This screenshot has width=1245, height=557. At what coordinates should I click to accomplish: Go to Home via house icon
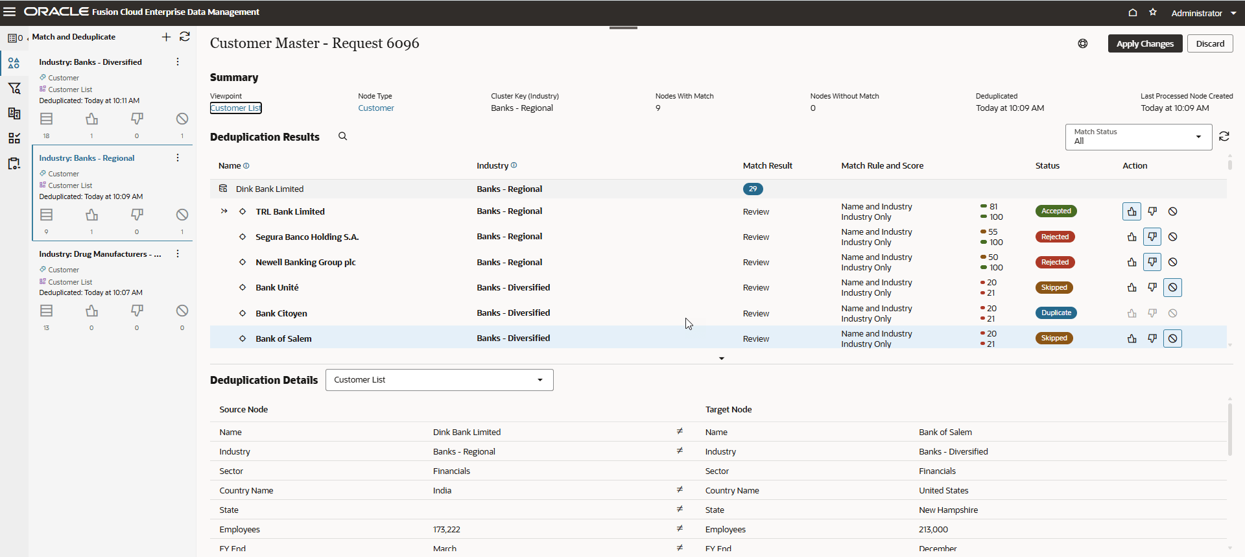[1133, 12]
